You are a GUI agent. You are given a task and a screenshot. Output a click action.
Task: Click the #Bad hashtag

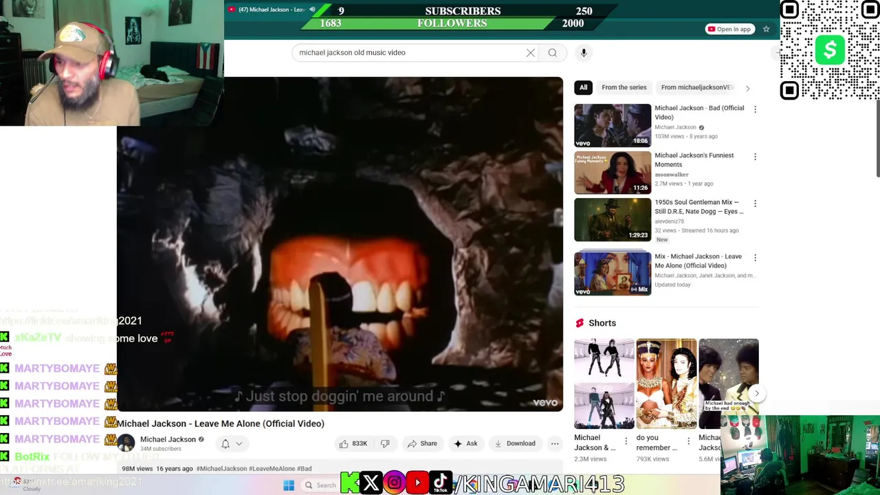(304, 469)
